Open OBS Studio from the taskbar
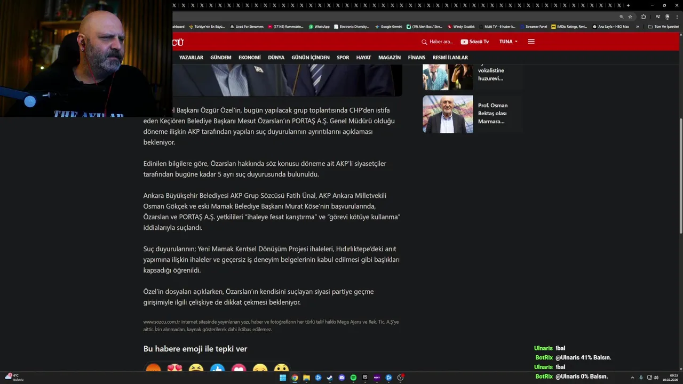Image resolution: width=683 pixels, height=384 pixels. [x=400, y=378]
